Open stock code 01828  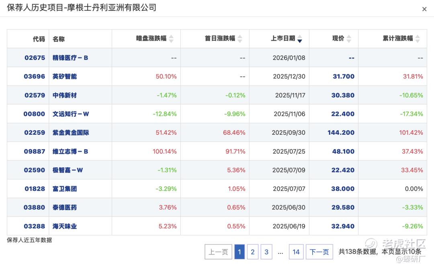[x=35, y=189]
